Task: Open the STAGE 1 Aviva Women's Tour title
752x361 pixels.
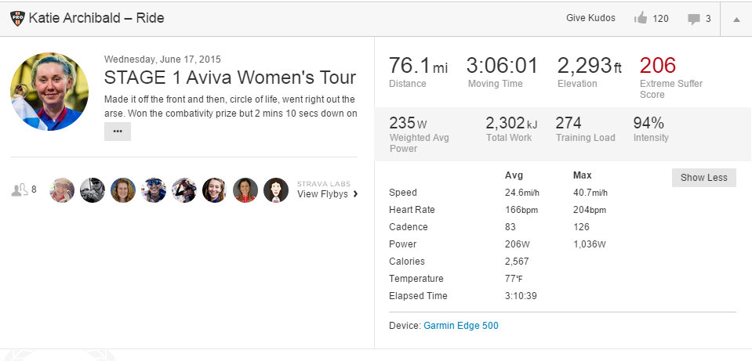Action: tap(230, 78)
